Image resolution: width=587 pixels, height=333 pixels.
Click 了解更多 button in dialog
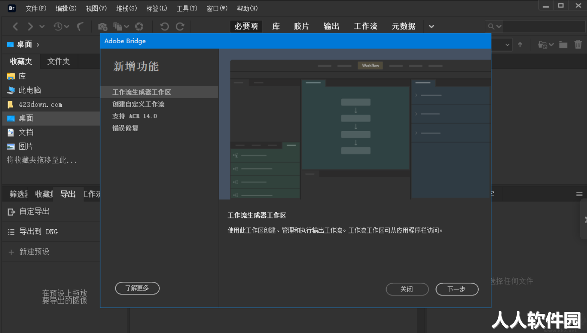[137, 288]
